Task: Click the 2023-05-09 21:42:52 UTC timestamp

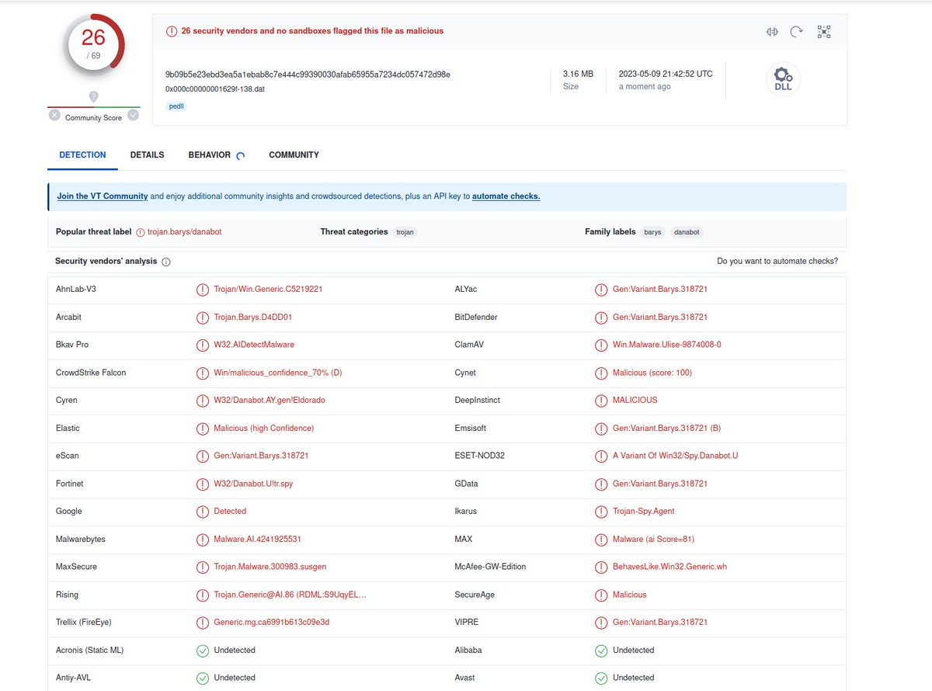Action: point(666,74)
